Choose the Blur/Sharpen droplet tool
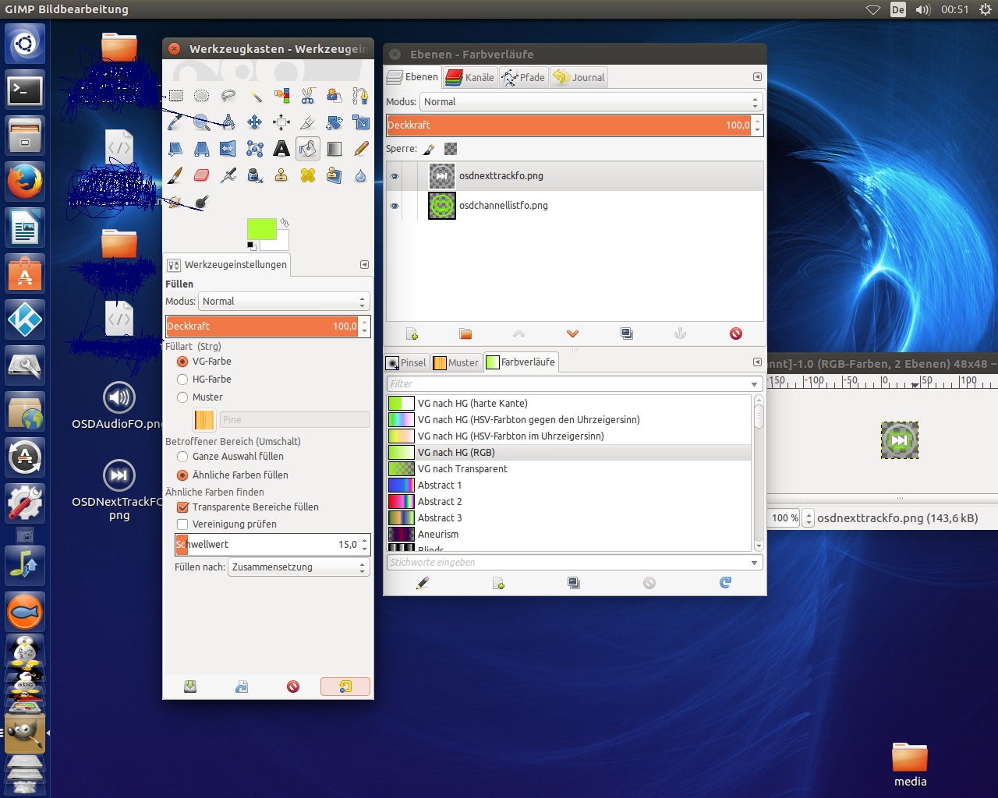This screenshot has width=998, height=798. pyautogui.click(x=361, y=175)
